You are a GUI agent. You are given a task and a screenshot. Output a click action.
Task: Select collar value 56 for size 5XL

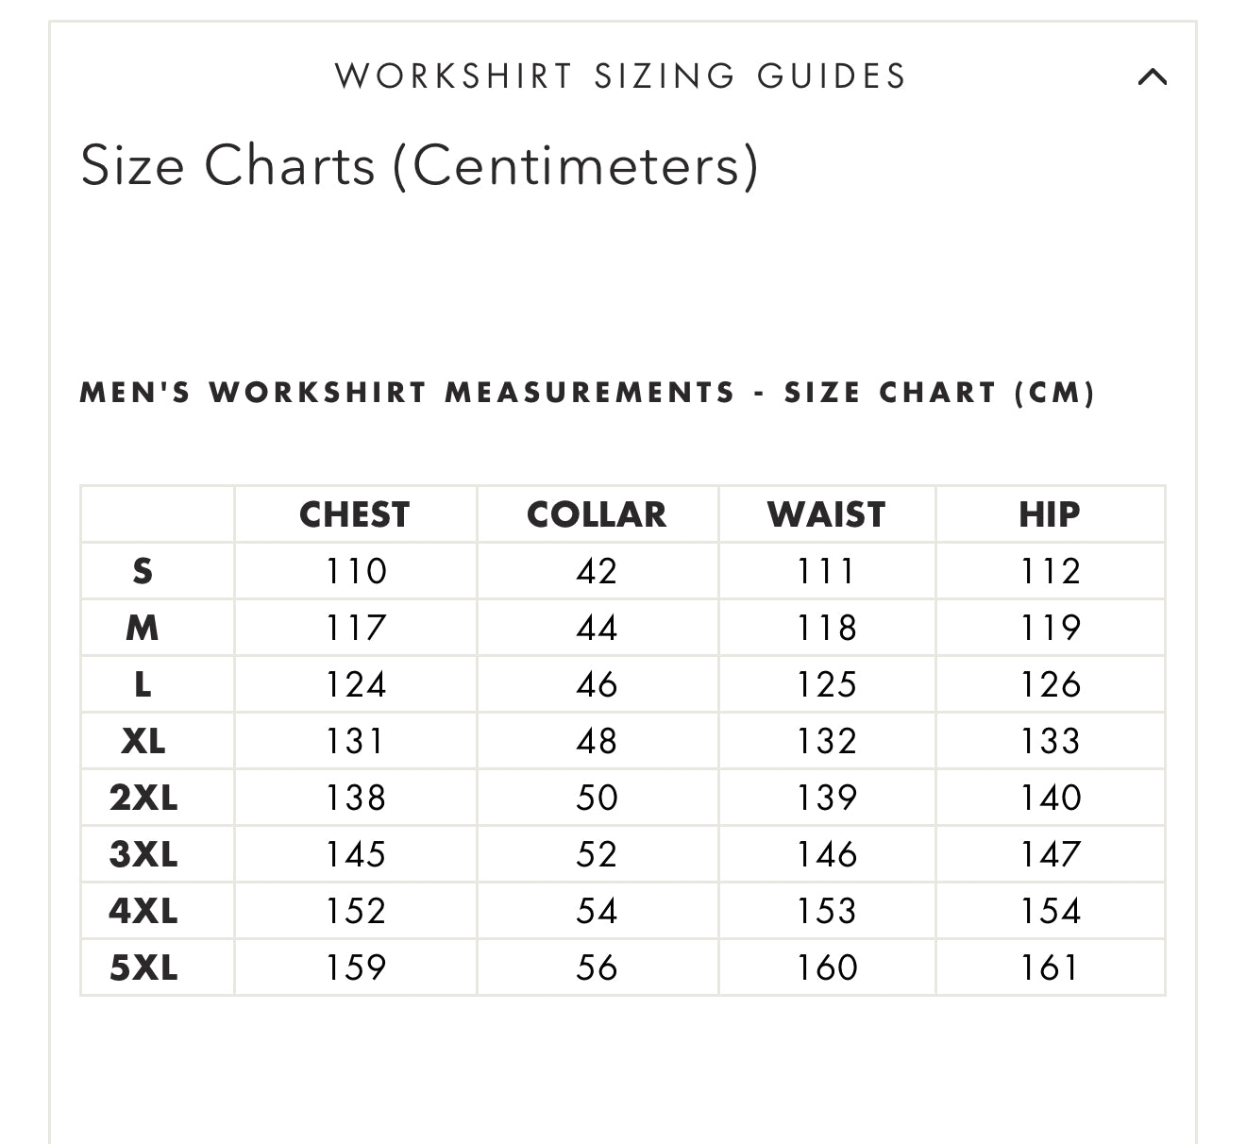[597, 967]
